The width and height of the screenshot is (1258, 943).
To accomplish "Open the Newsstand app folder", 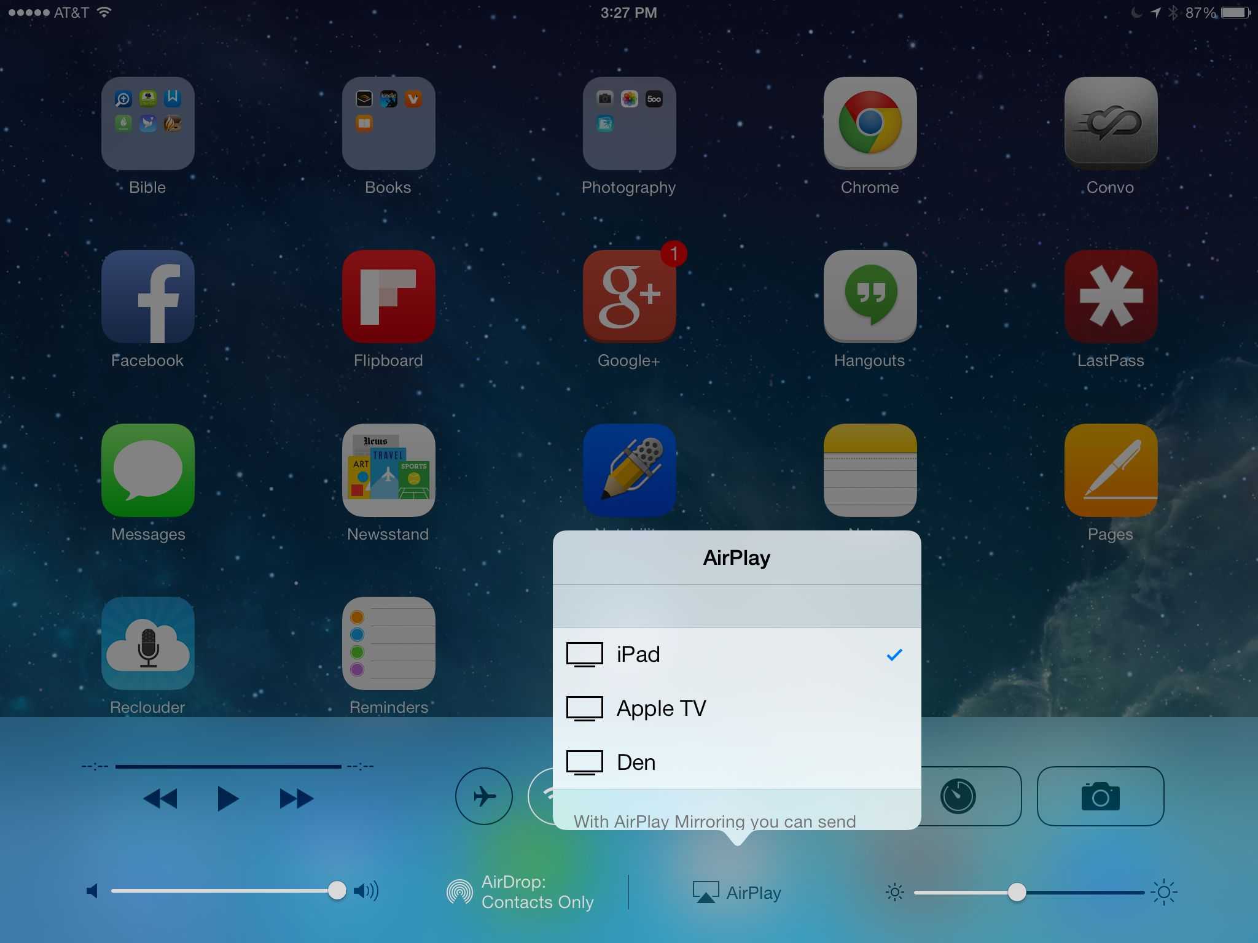I will pos(386,471).
